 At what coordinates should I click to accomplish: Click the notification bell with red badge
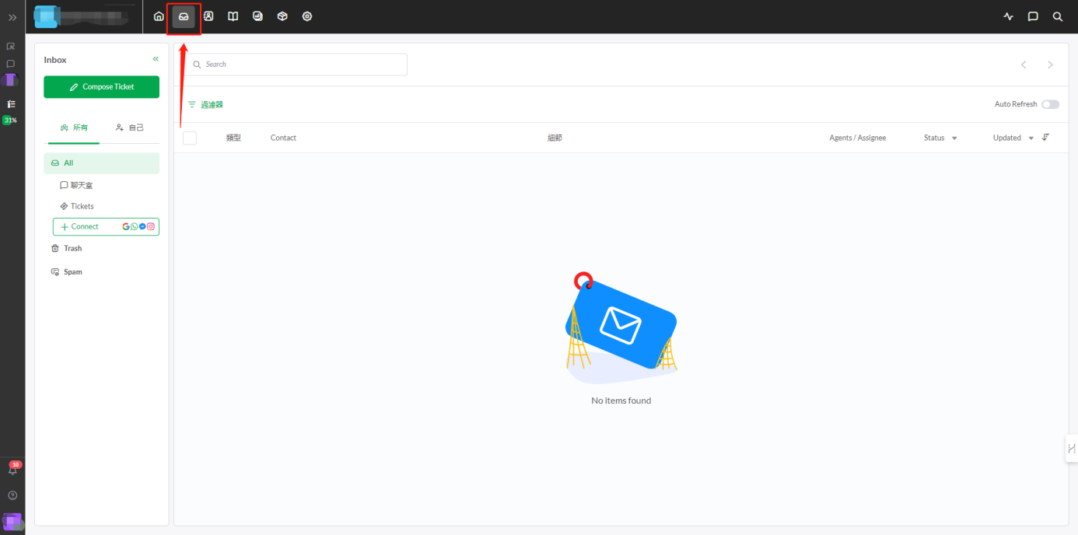coord(12,470)
